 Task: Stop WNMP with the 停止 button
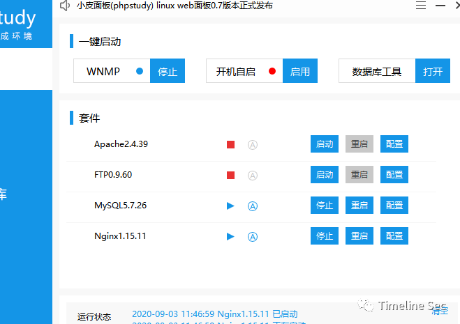coord(168,70)
